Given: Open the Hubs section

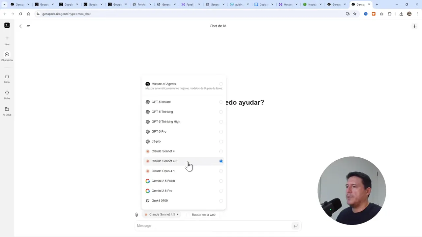Looking at the screenshot, I should 7,94.
